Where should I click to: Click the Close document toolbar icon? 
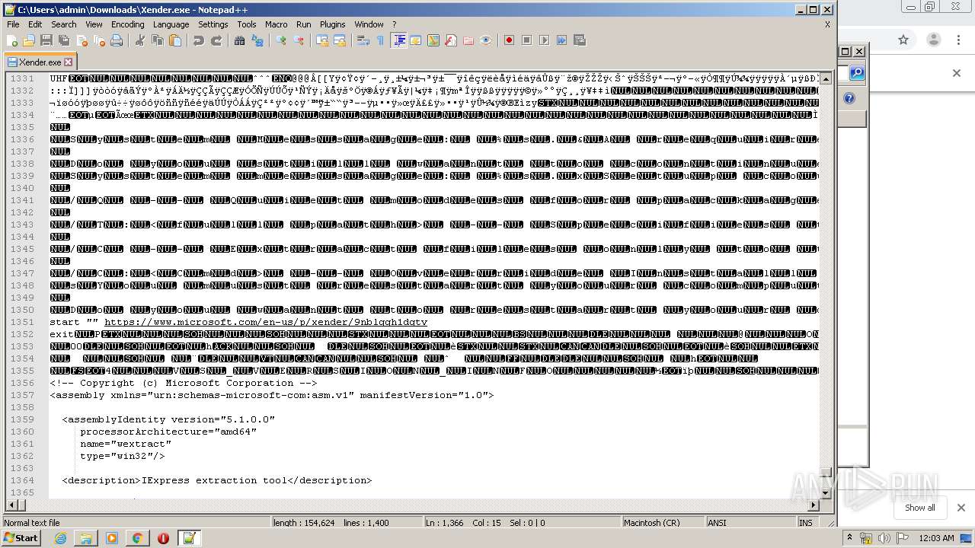tap(82, 40)
